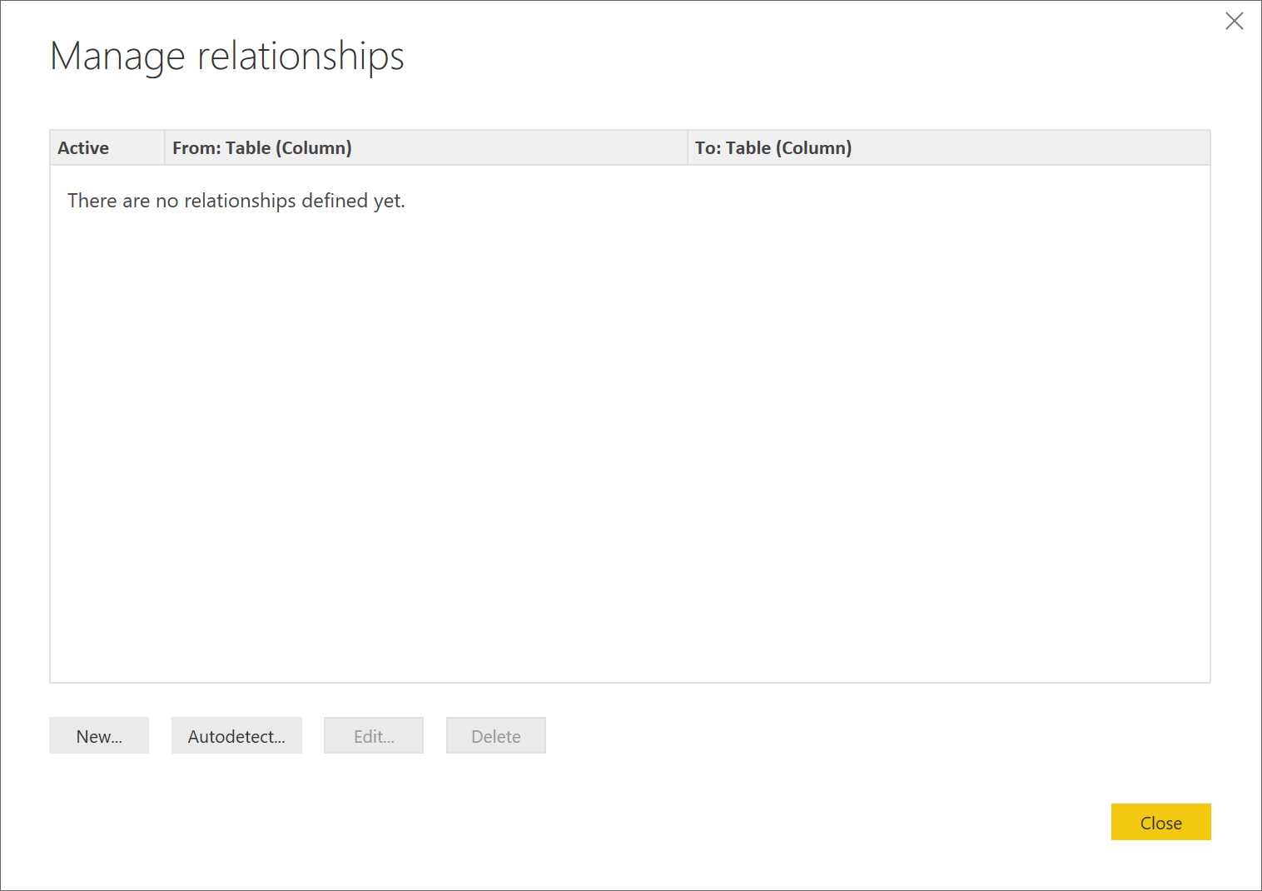The height and width of the screenshot is (891, 1262).
Task: Select the no relationships defined message
Action: click(236, 200)
